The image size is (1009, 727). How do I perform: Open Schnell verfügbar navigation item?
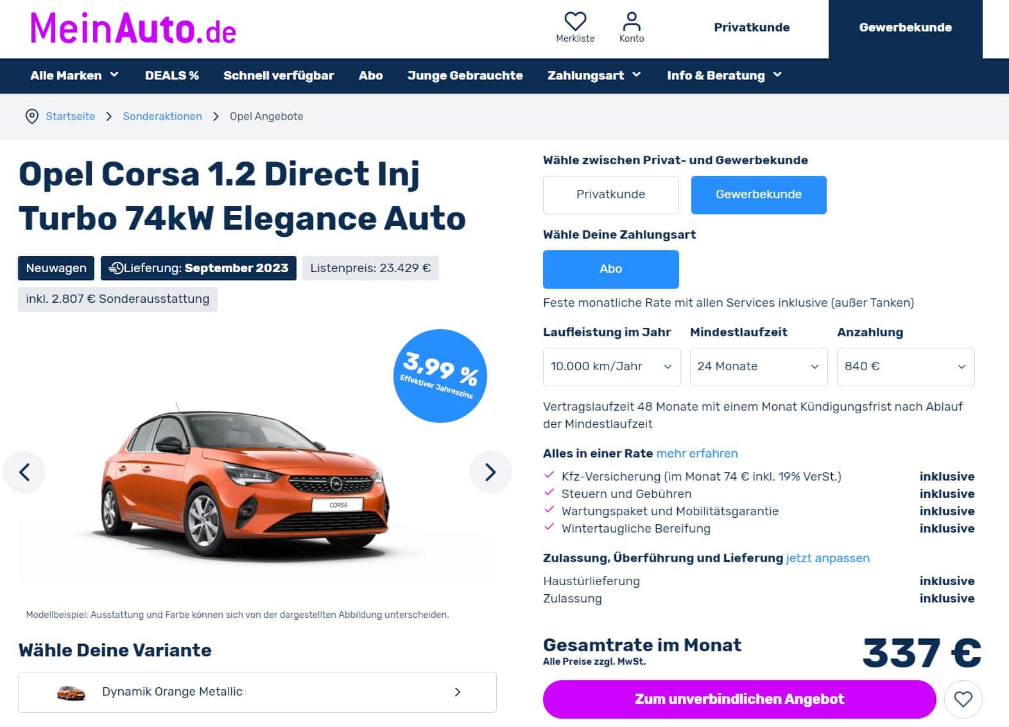(x=279, y=76)
